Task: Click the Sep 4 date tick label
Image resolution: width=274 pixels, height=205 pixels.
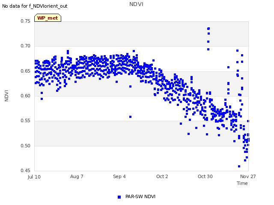Action: pyautogui.click(x=119, y=176)
